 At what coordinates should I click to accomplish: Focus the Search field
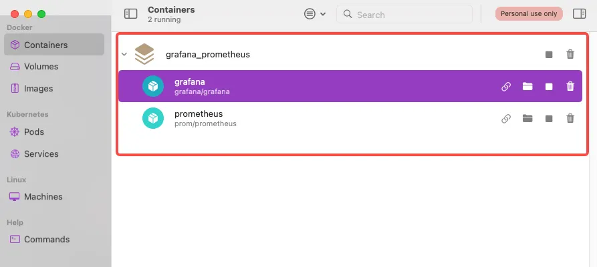(404, 15)
